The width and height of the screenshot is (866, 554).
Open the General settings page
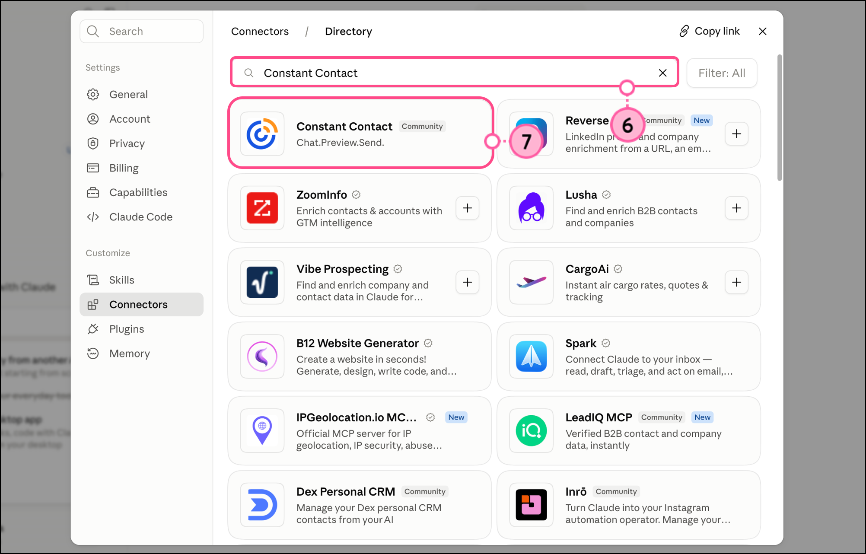[141, 94]
